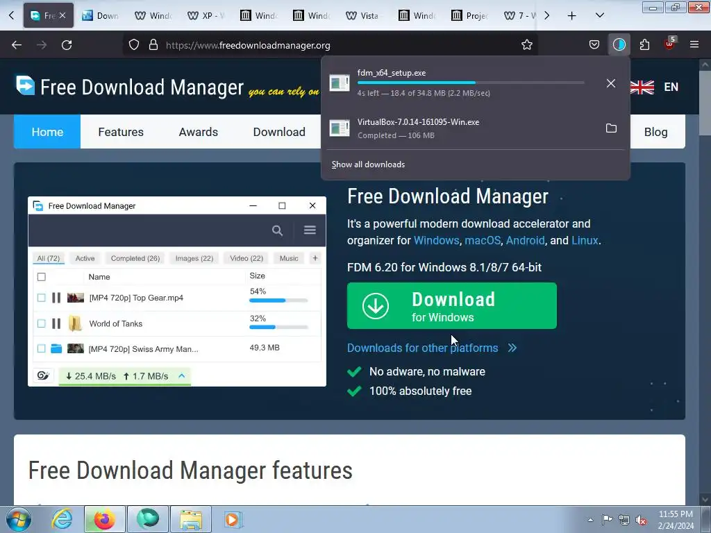The height and width of the screenshot is (533, 711).
Task: Click the uBlock Origin shield icon
Action: pyautogui.click(x=670, y=44)
